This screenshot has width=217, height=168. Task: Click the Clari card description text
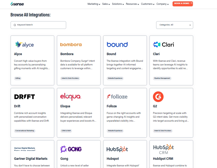tap(170, 65)
